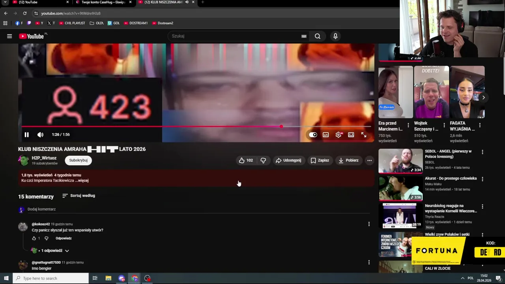This screenshot has height=284, width=505.
Task: Open options for Akurat video
Action: point(482,179)
